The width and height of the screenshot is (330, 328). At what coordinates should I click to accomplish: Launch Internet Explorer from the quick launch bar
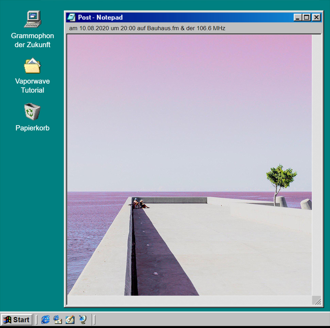pos(45,319)
